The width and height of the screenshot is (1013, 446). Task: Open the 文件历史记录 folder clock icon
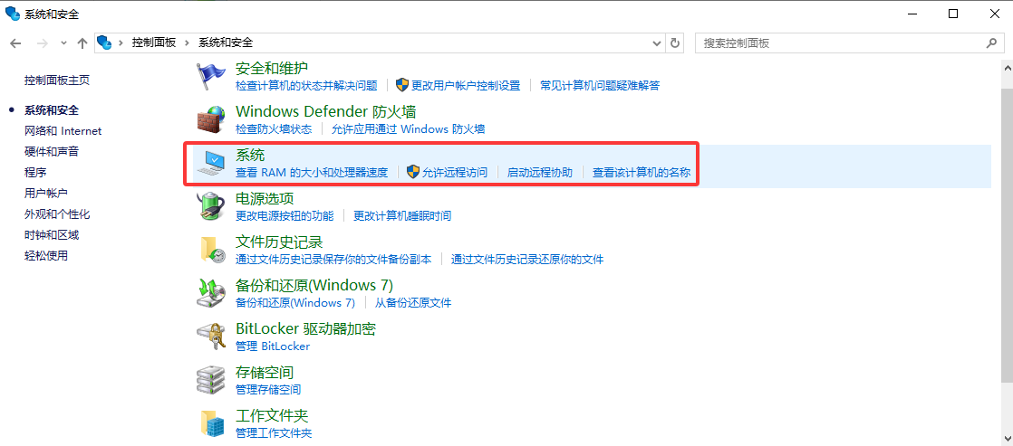(211, 251)
